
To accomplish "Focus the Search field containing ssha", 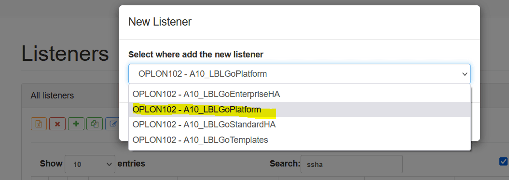I will (352, 164).
